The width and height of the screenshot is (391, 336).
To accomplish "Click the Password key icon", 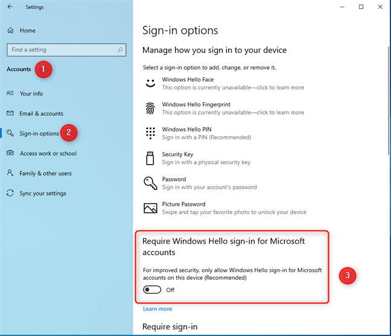I will 150,183.
